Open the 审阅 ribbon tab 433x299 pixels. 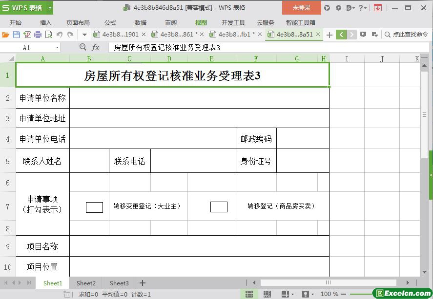pyautogui.click(x=171, y=22)
